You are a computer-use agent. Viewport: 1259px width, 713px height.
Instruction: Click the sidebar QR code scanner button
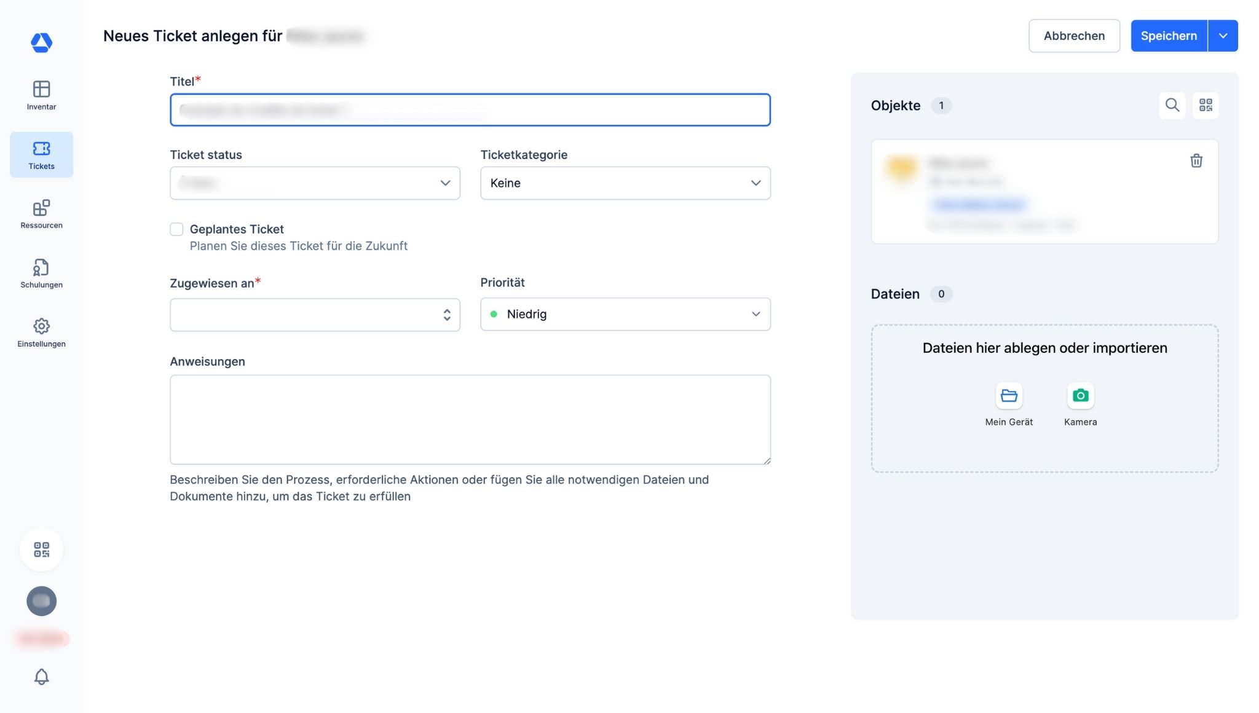41,550
